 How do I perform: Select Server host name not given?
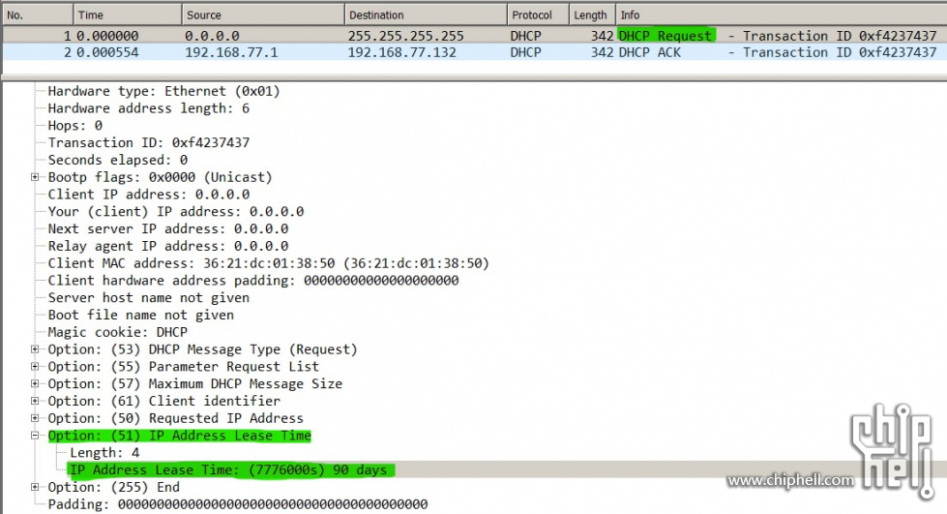coord(149,298)
